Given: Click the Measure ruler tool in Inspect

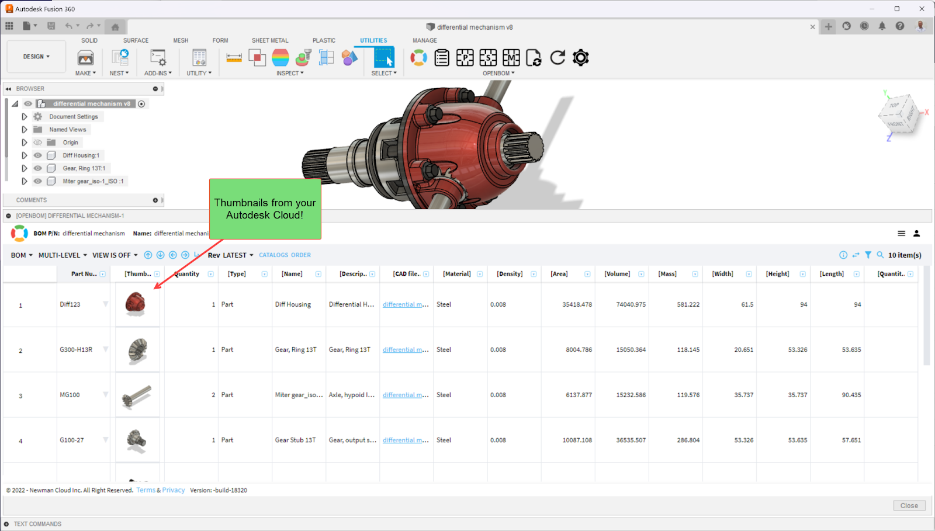Looking at the screenshot, I should point(234,57).
